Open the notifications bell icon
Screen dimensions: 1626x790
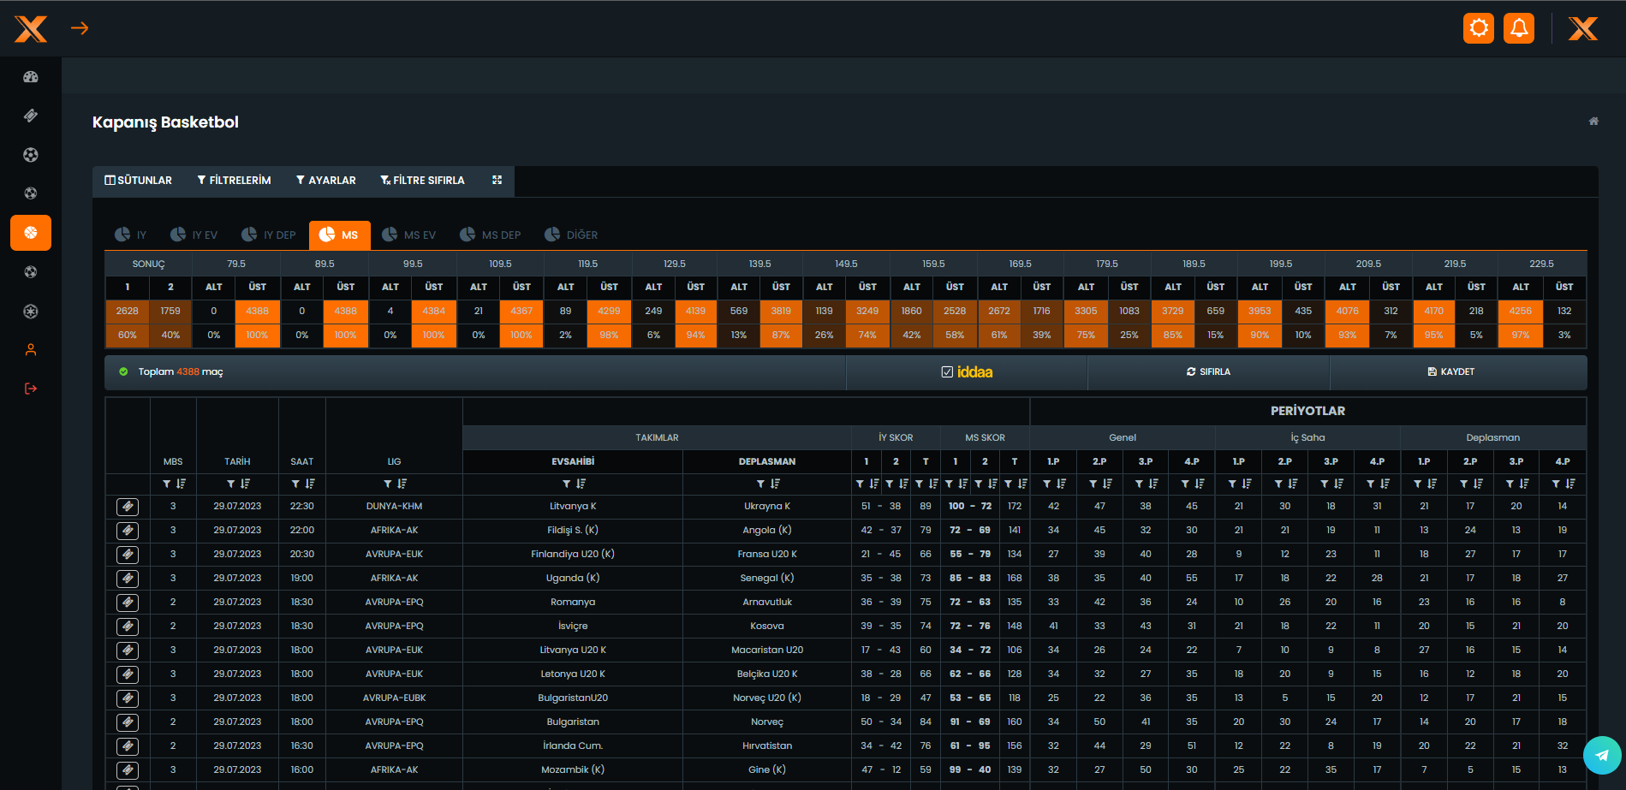point(1519,28)
